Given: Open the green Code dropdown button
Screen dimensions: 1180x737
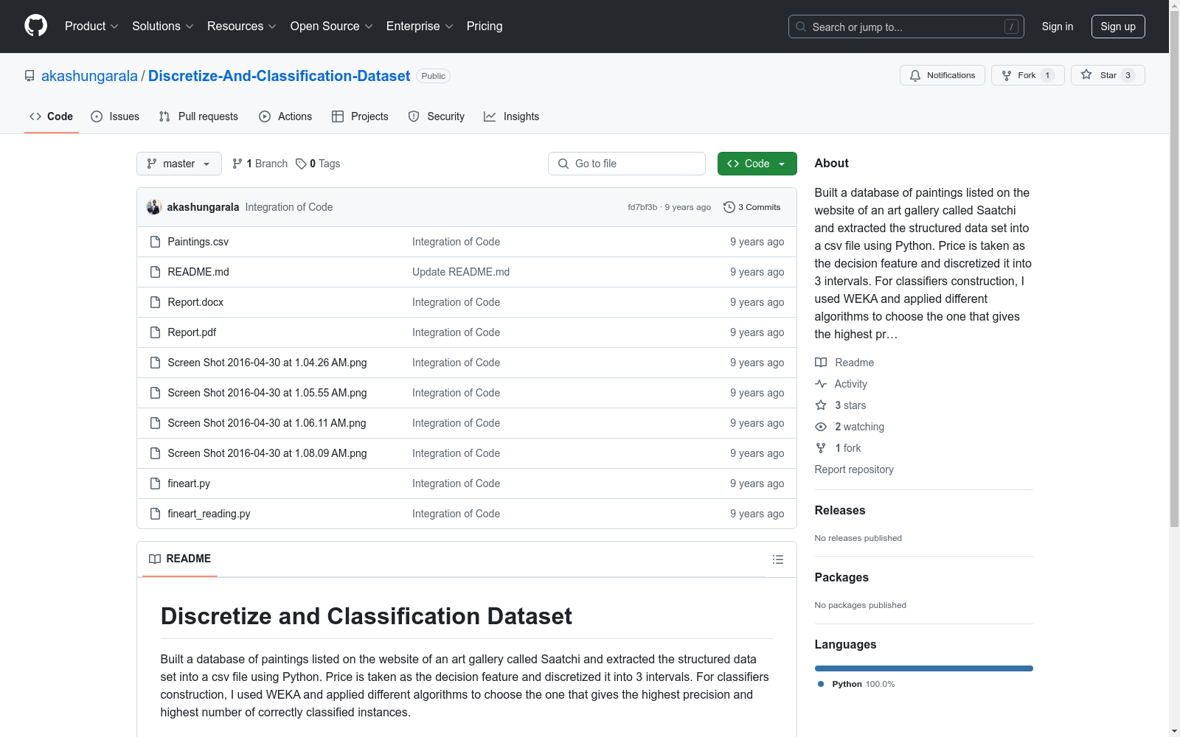Looking at the screenshot, I should coord(757,164).
